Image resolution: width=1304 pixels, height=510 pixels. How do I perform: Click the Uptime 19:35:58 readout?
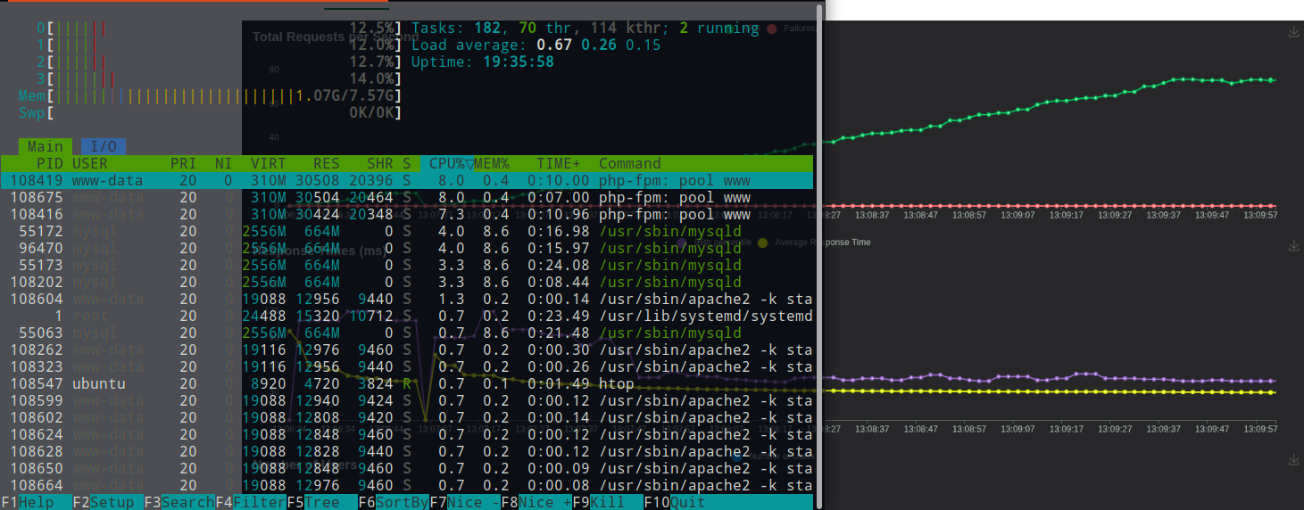(483, 62)
